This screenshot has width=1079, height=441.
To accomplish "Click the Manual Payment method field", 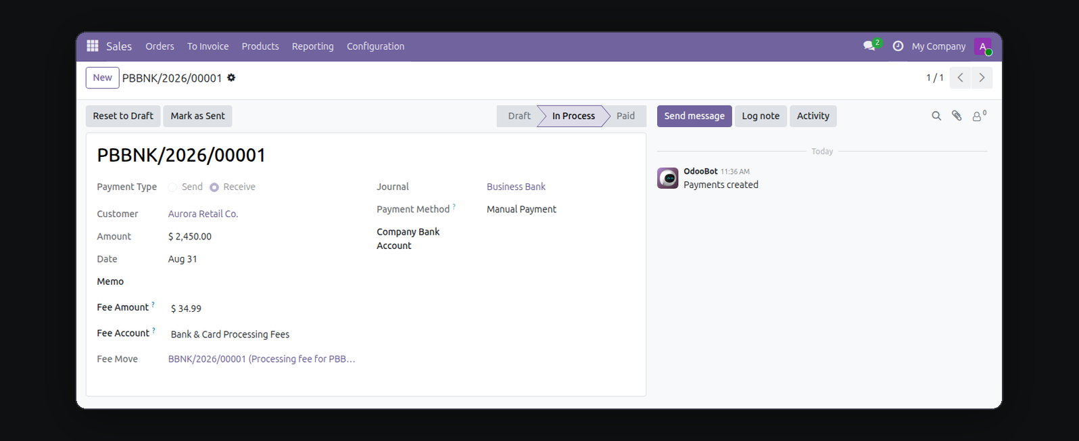I will pyautogui.click(x=521, y=210).
